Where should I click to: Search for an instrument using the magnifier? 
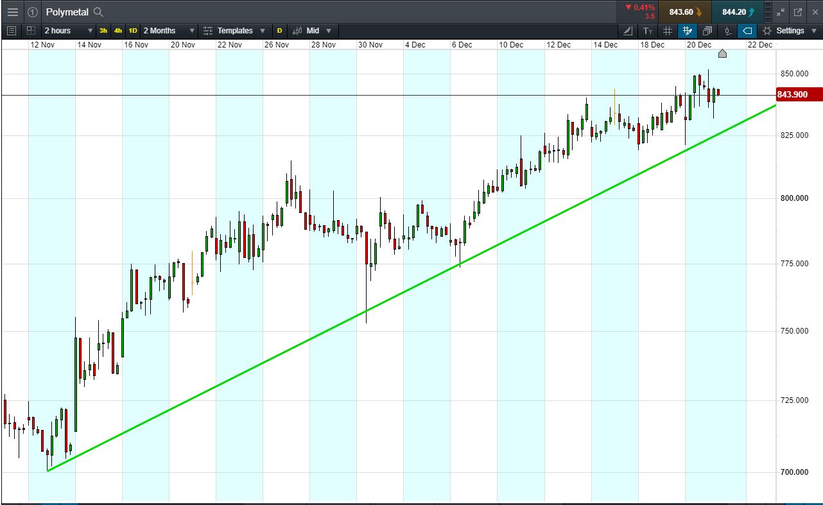[x=98, y=12]
